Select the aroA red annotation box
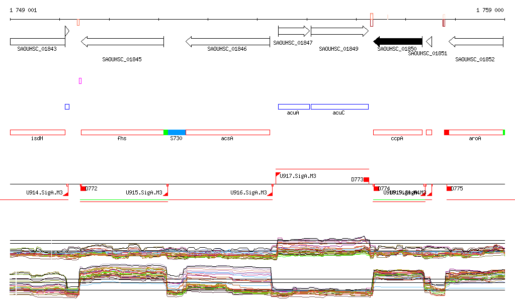The height and width of the screenshot is (307, 515). [x=476, y=132]
